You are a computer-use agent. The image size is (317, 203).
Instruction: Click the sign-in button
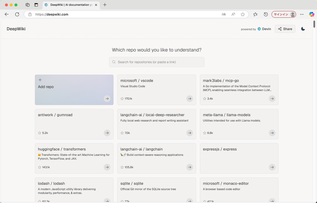point(284,14)
